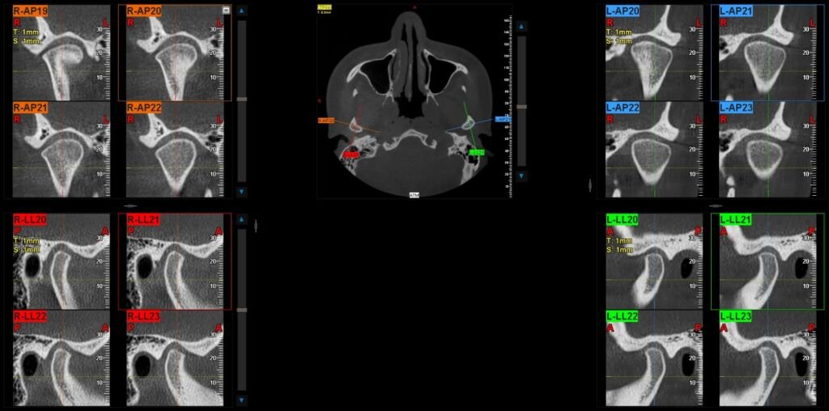
Task: Select the L-AP21 slice image
Action: (760, 53)
